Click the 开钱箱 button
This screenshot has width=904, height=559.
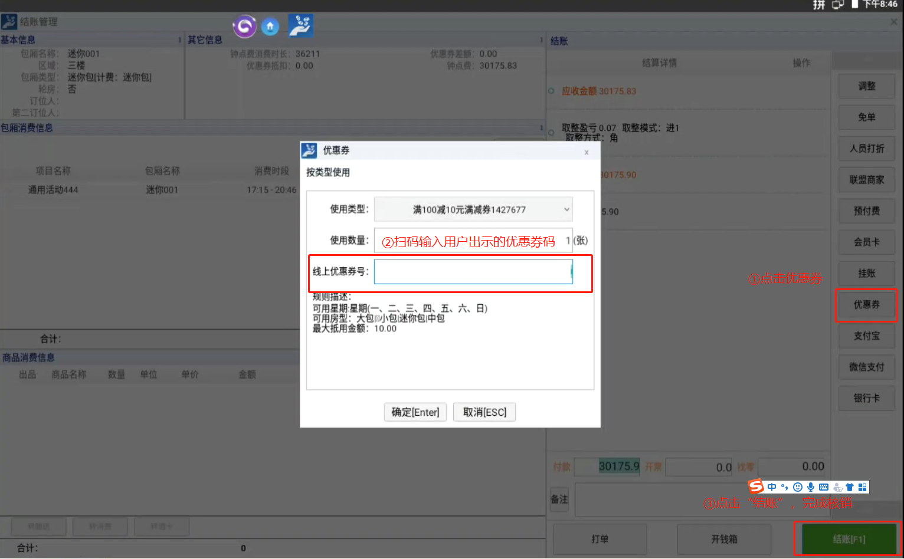pos(725,539)
